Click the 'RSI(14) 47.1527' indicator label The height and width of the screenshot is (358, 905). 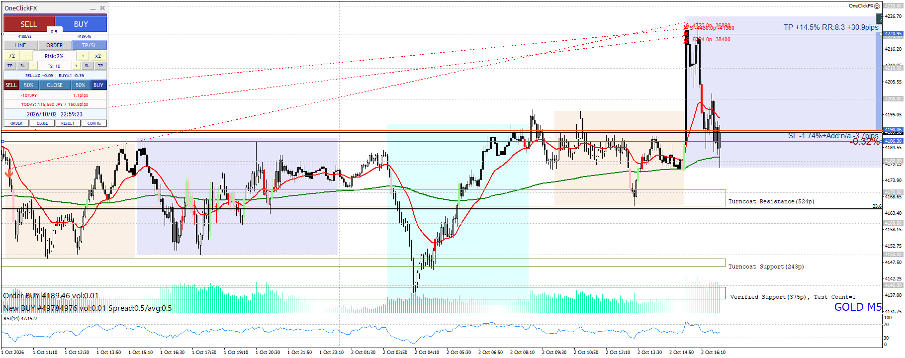(x=20, y=318)
